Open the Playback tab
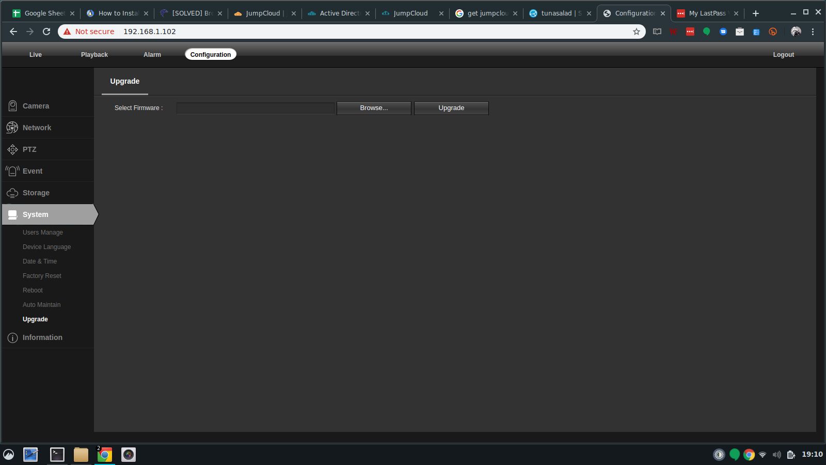The height and width of the screenshot is (465, 826). (x=94, y=55)
